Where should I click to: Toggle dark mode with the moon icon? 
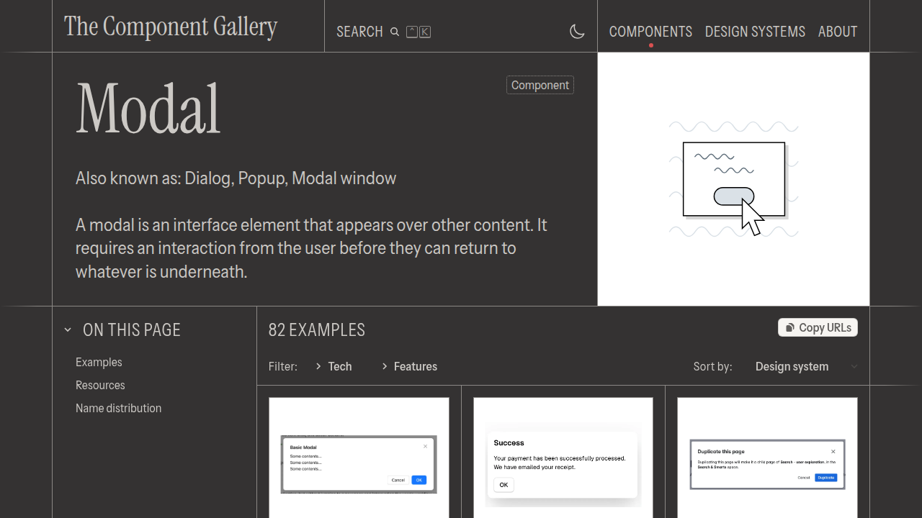click(577, 31)
